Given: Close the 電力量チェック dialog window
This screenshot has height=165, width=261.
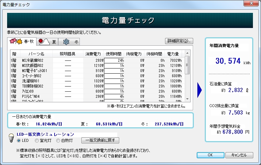Looking at the screenshot, I should pyautogui.click(x=251, y=3).
